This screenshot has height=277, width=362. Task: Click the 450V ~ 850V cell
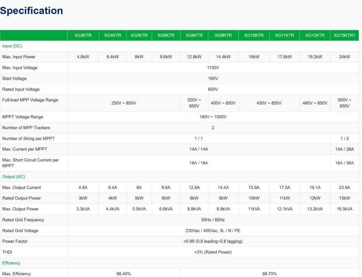269,103
